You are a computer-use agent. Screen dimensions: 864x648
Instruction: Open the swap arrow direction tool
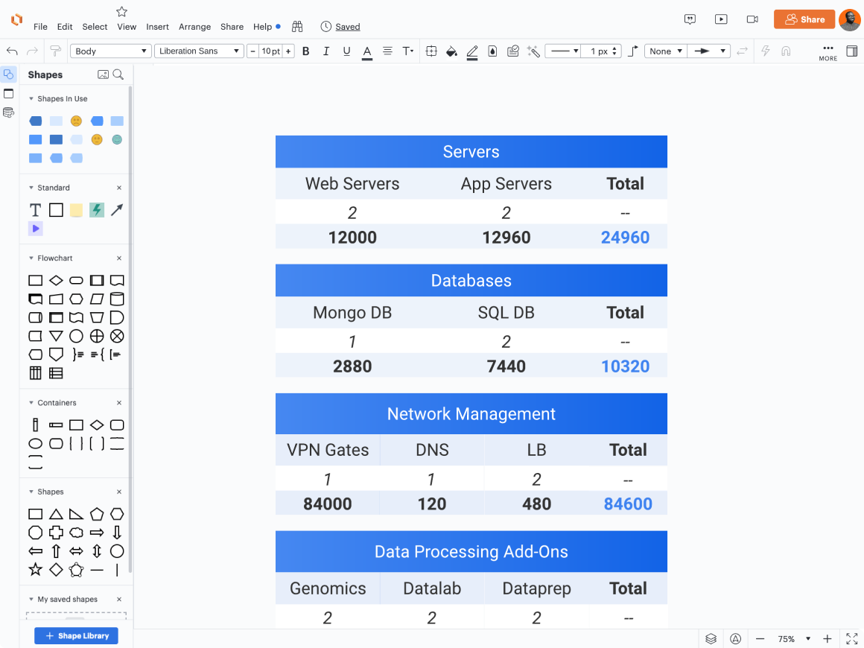[741, 51]
